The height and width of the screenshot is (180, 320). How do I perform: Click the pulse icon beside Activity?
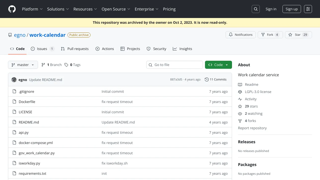(240, 99)
